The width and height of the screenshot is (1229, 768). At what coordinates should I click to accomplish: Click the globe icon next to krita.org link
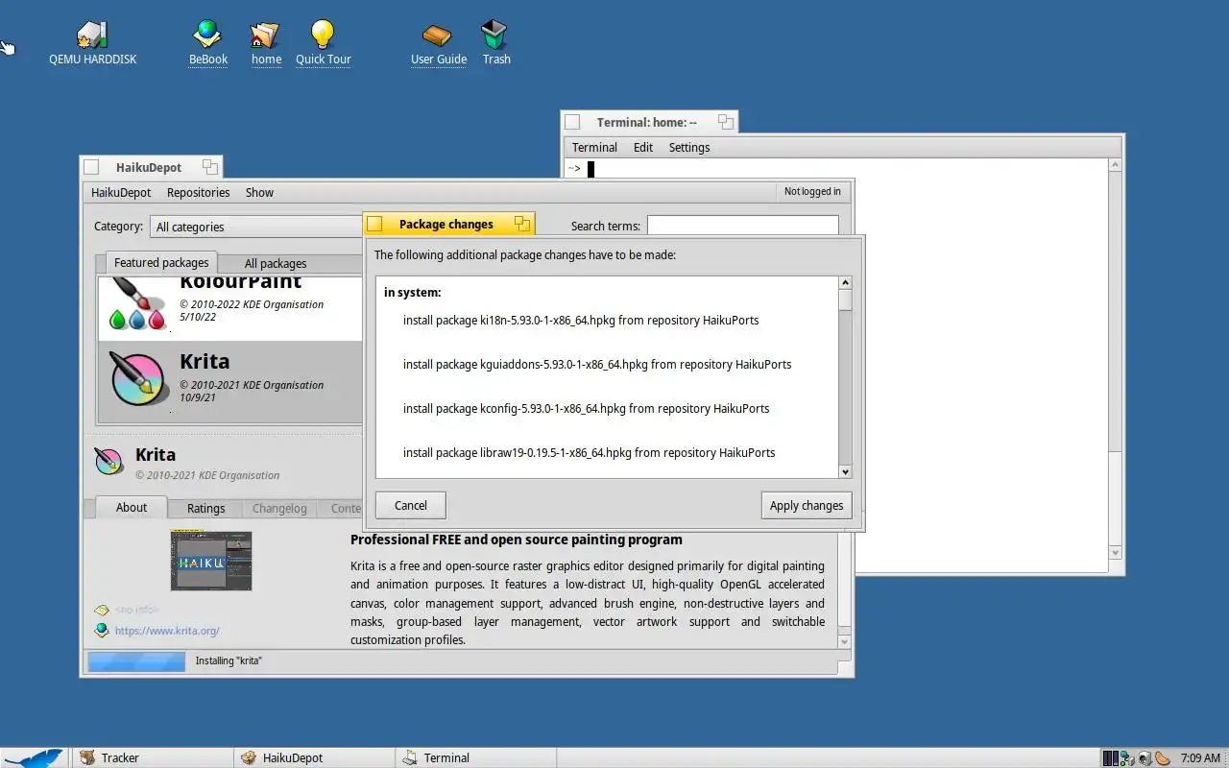tap(101, 631)
